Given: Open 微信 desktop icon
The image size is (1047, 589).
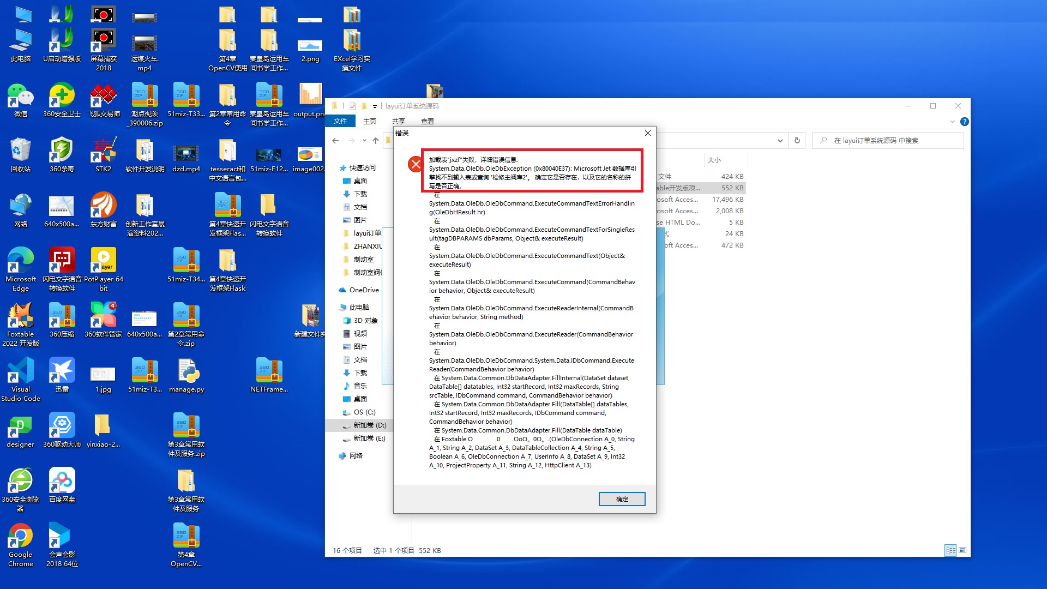Looking at the screenshot, I should pyautogui.click(x=21, y=100).
